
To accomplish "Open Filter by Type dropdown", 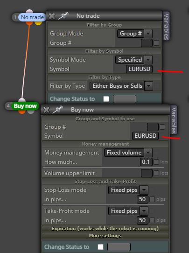I will tap(121, 86).
